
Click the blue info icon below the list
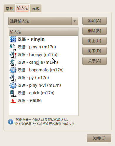coord(11,122)
